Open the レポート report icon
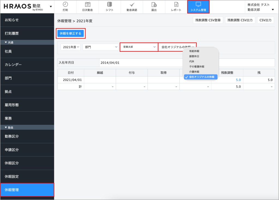 pos(176,4)
